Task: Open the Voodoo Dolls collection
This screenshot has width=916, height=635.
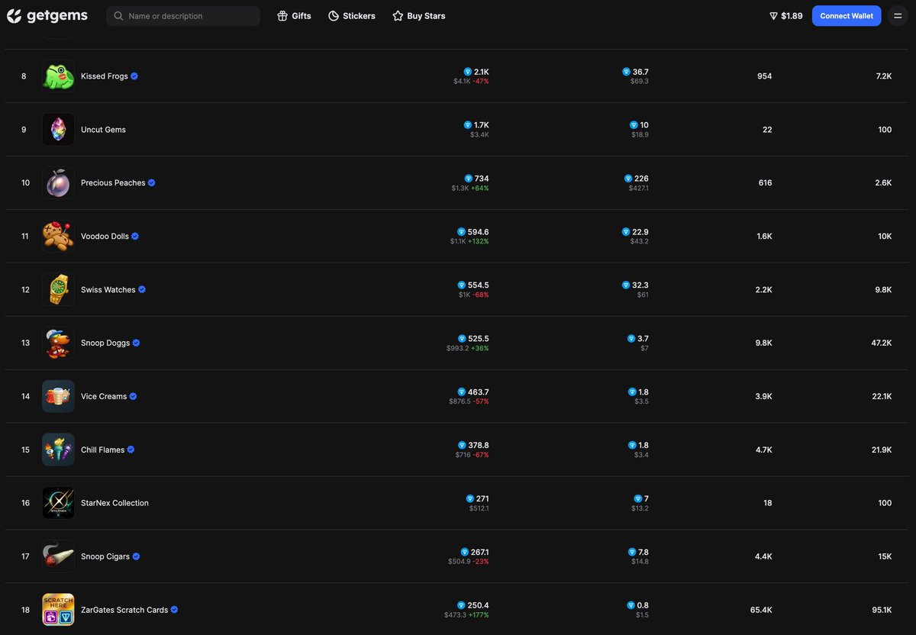Action: pos(105,237)
